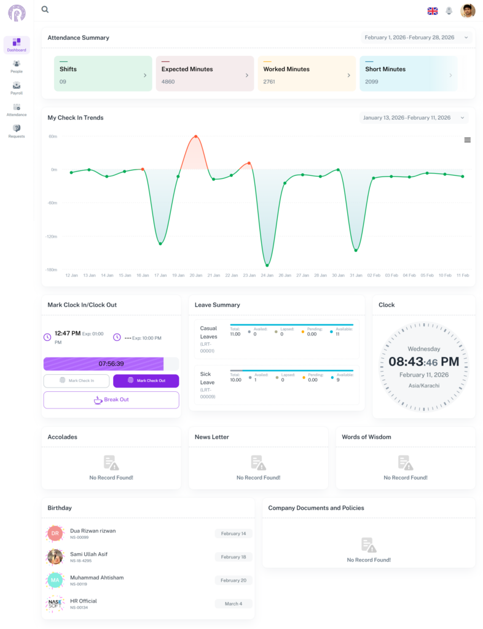The width and height of the screenshot is (483, 629).
Task: Open the Worked Minutes card
Action: (307, 74)
